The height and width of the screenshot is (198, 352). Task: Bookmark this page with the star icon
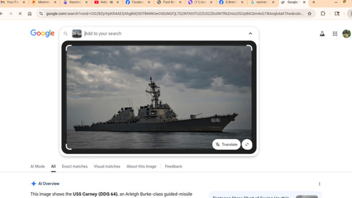pos(310,14)
